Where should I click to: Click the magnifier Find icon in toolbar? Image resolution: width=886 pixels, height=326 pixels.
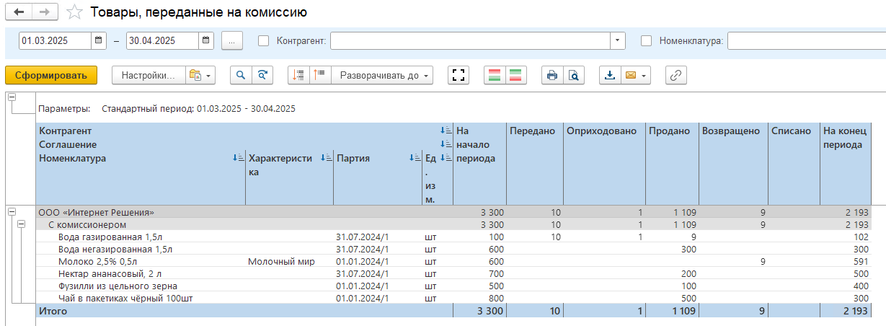click(x=241, y=75)
